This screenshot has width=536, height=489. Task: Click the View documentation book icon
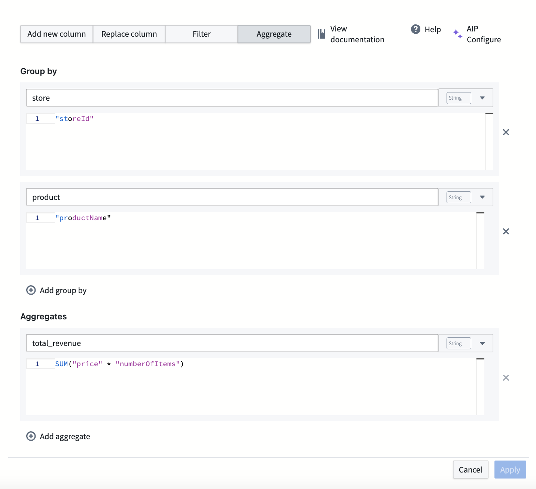point(322,34)
